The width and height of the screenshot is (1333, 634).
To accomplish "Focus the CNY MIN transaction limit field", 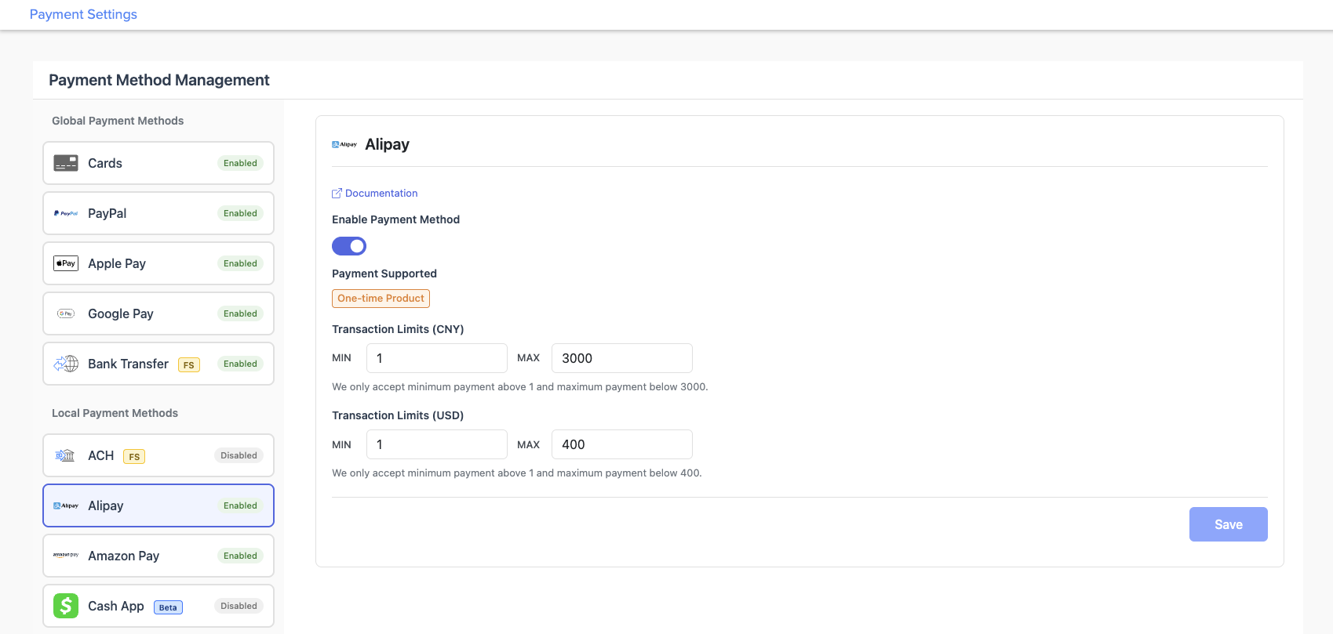I will coord(437,358).
